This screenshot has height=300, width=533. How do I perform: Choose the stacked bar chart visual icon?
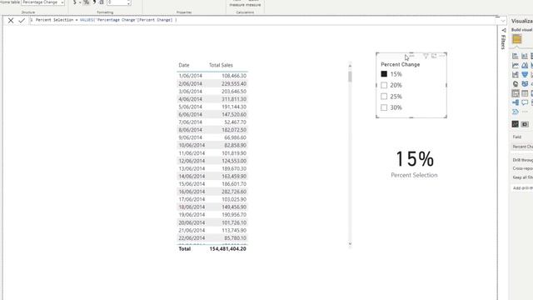click(x=516, y=56)
